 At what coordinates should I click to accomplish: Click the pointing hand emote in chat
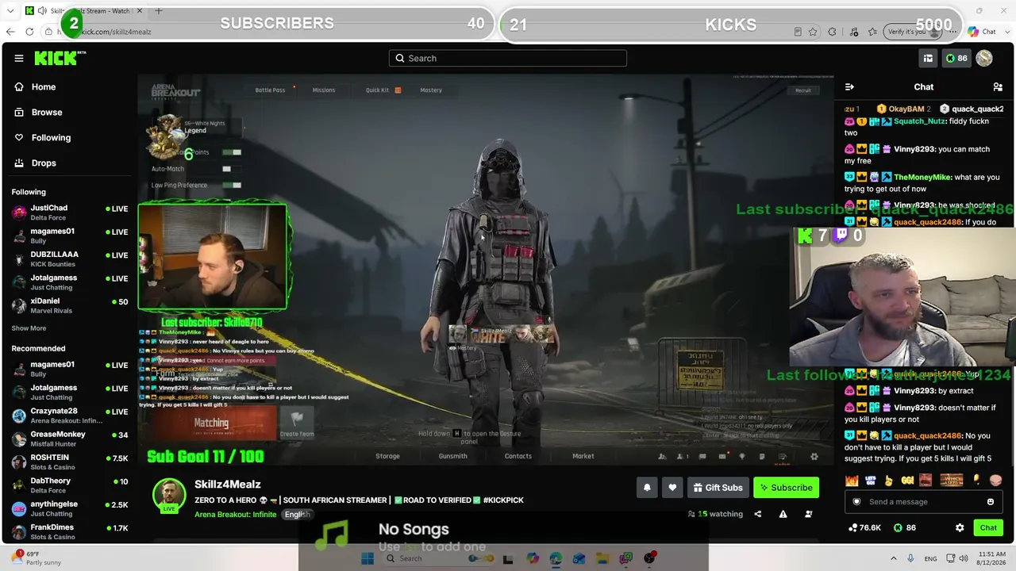[888, 481]
